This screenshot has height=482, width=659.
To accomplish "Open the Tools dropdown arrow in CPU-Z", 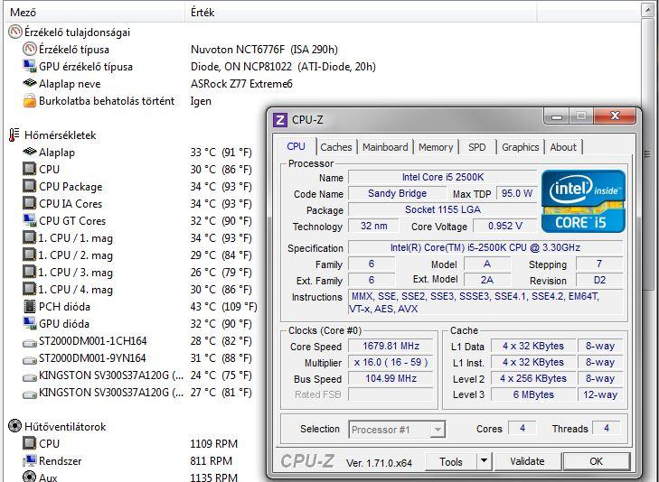I will click(x=485, y=461).
